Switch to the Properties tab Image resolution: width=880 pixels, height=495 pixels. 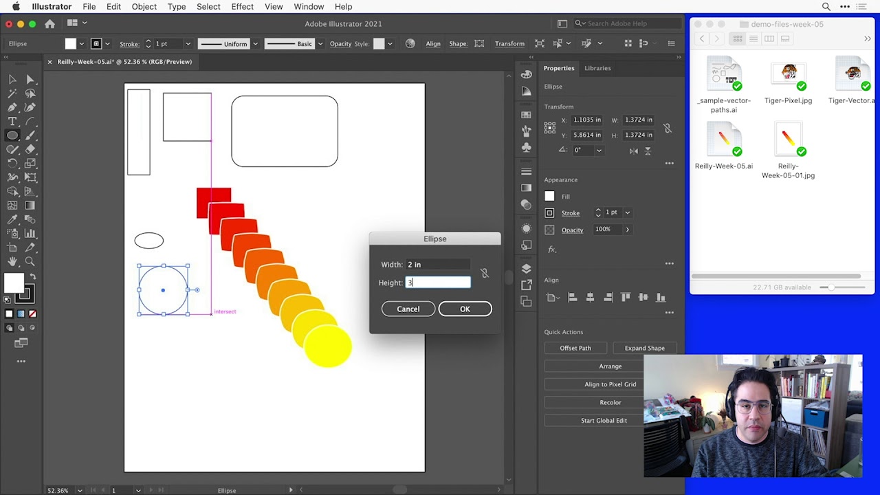tap(559, 68)
